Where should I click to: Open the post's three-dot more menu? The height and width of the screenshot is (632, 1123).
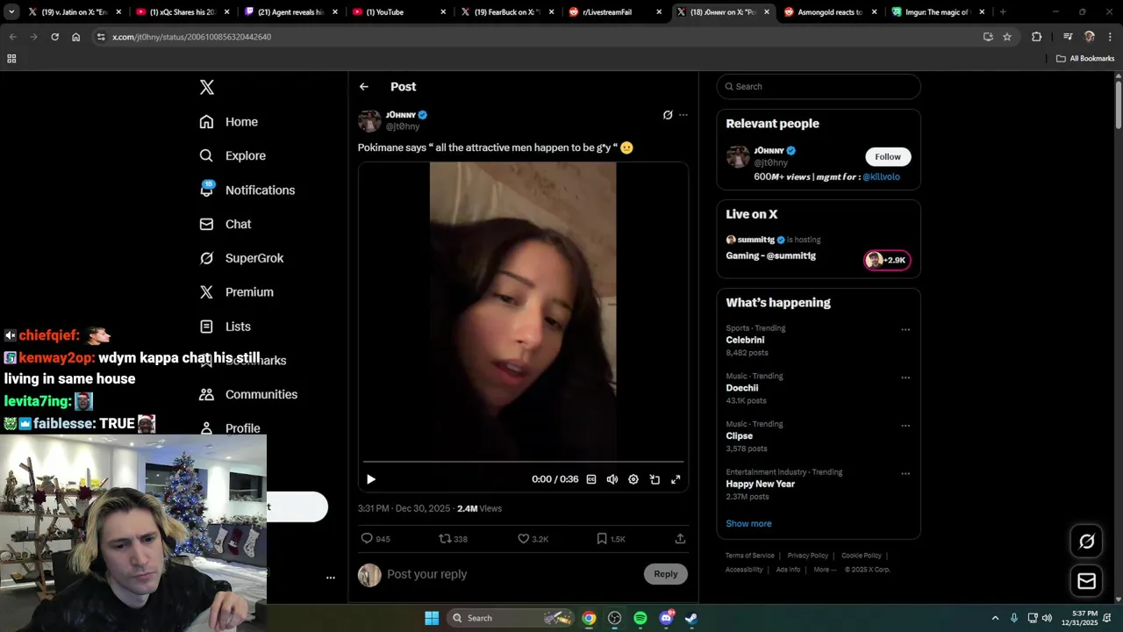point(683,115)
